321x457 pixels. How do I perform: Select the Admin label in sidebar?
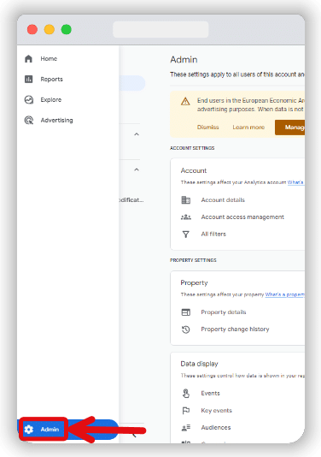pyautogui.click(x=50, y=430)
